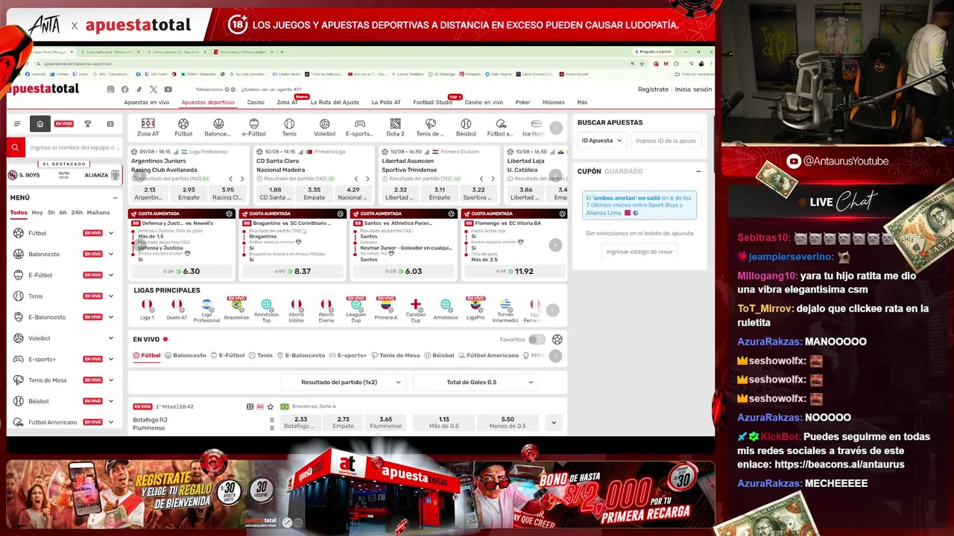Expand more markets for Botafogo RJ match
Image resolution: width=954 pixels, height=536 pixels.
point(554,422)
